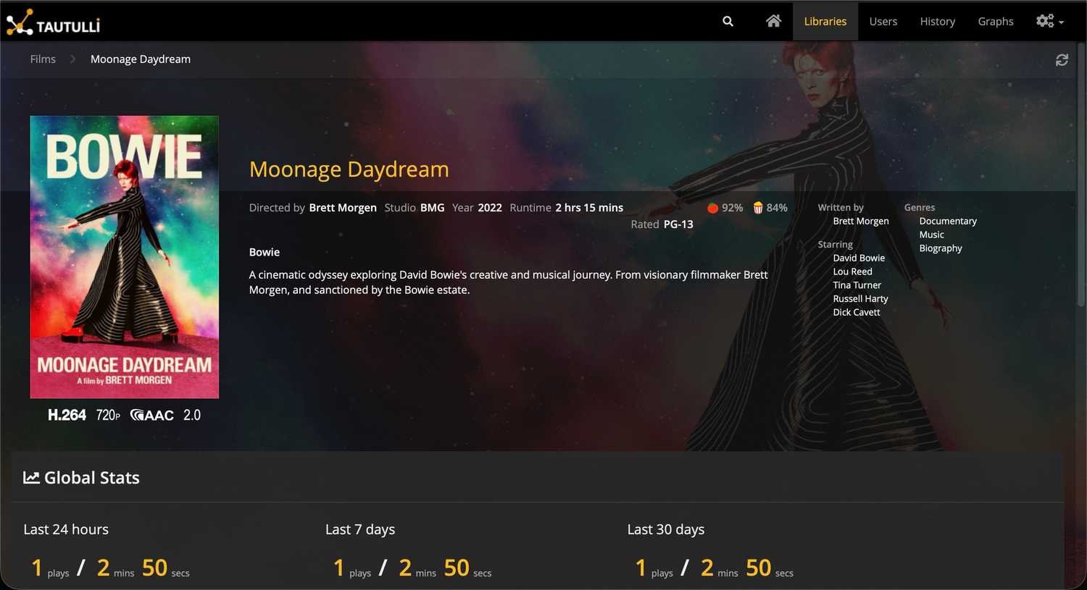Image resolution: width=1087 pixels, height=590 pixels.
Task: Click the Rotten Tomatoes 92% critic rating
Action: click(725, 208)
